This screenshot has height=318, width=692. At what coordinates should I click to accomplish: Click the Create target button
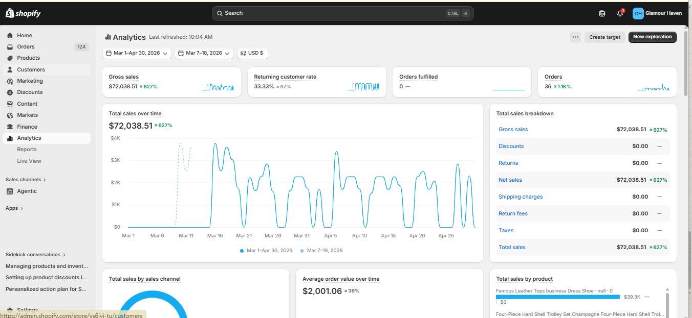click(604, 37)
